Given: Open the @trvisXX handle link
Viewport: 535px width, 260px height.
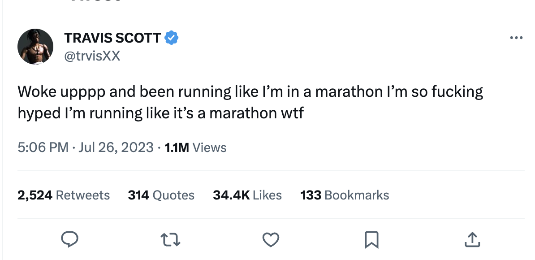Looking at the screenshot, I should tap(92, 56).
